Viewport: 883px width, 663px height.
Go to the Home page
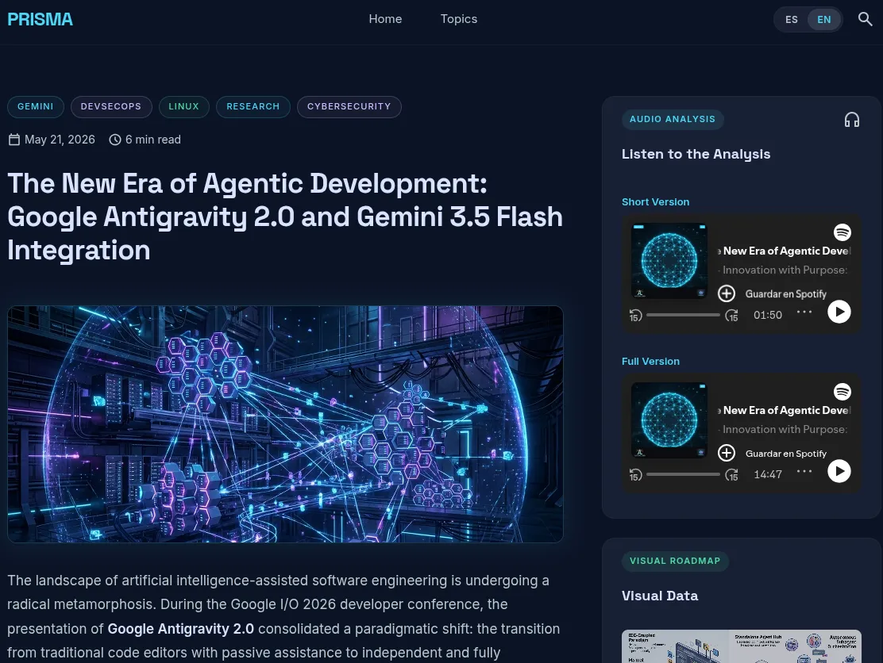pos(385,19)
